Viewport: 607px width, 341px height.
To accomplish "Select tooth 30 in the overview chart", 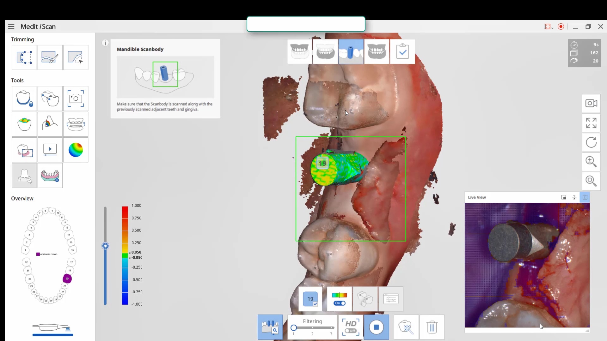I will point(30,279).
